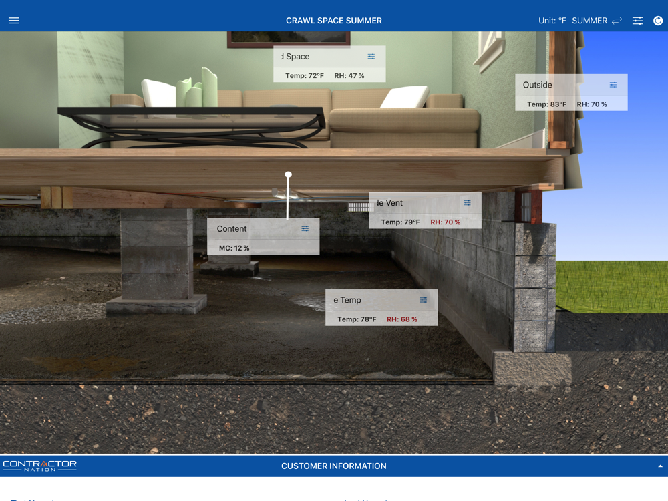Select the vent red 'RH: 70 %' reading

[x=445, y=222]
